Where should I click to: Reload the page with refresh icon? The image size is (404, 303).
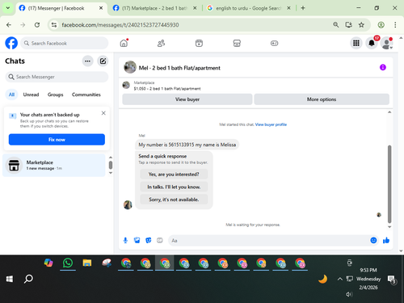point(37,25)
